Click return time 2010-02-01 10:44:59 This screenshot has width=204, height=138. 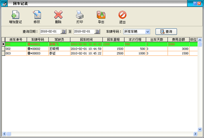(x=86, y=49)
